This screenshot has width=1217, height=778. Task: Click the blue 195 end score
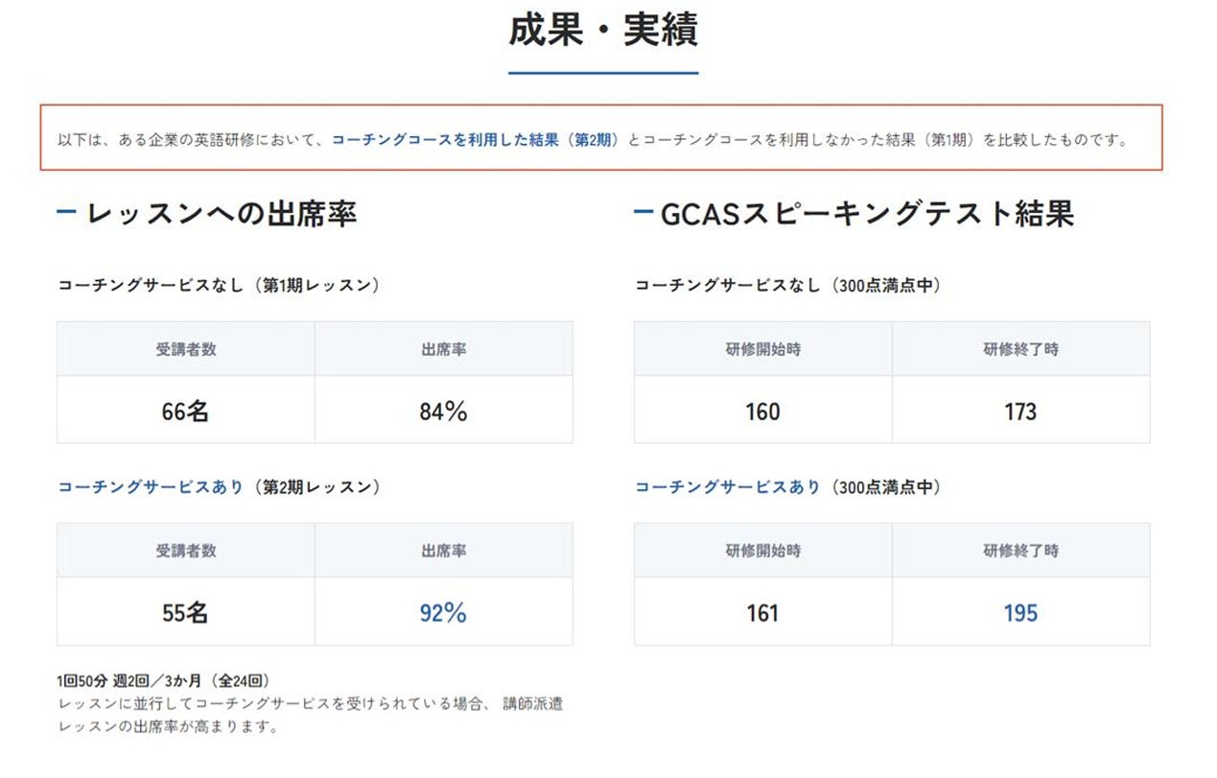pos(1020,613)
